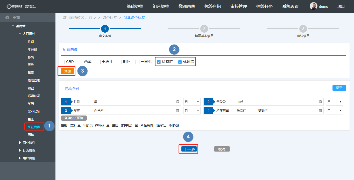Click step 2 填写基本信息 circle
The image size is (354, 180).
[x=204, y=28]
